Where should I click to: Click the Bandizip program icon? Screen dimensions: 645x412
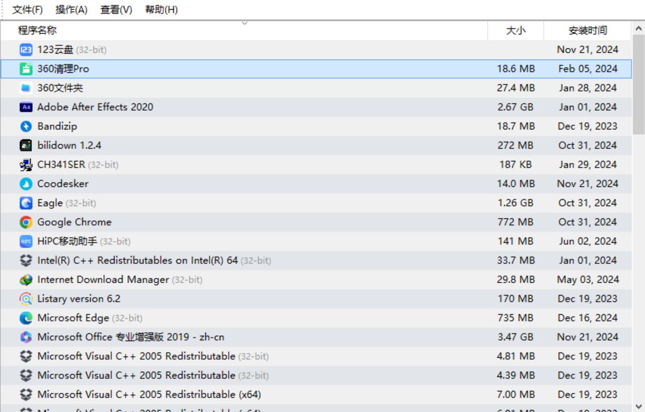tap(26, 126)
